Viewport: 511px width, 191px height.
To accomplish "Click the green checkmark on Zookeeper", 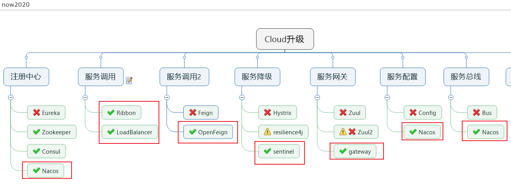I will pyautogui.click(x=37, y=132).
